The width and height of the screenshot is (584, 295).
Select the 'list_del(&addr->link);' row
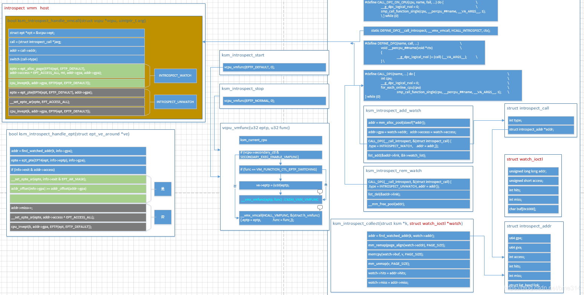[x=418, y=194]
